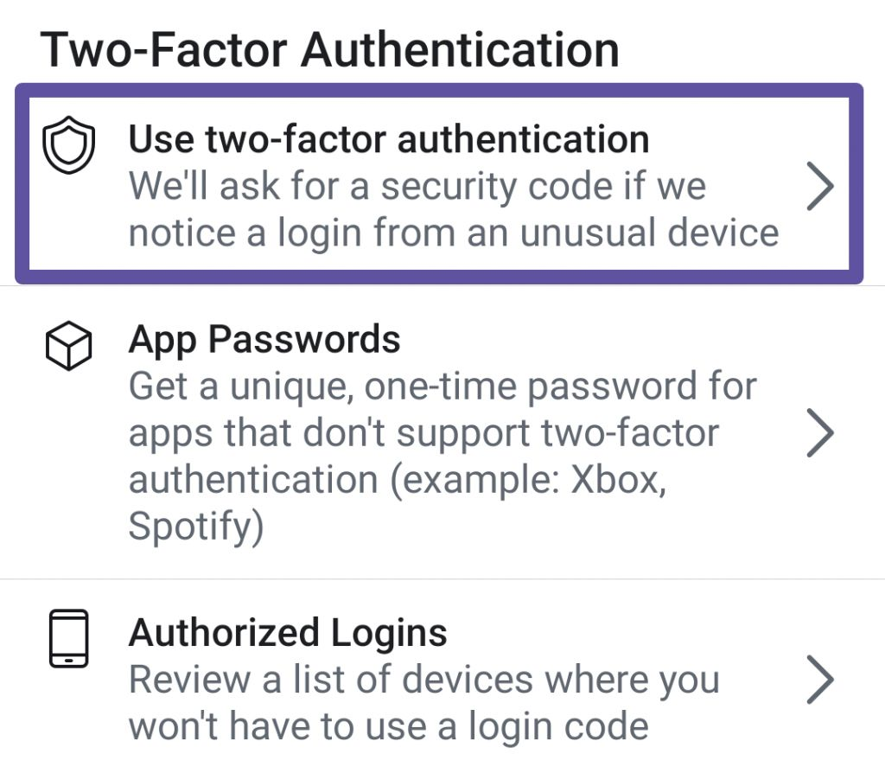Click 'won't have to use a login code' line
This screenshot has height=773, width=885.
389,726
